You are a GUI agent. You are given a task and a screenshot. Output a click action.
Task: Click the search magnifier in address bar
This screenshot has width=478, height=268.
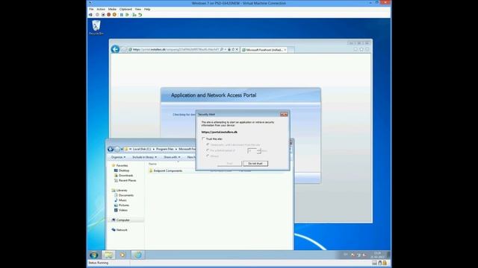point(222,50)
